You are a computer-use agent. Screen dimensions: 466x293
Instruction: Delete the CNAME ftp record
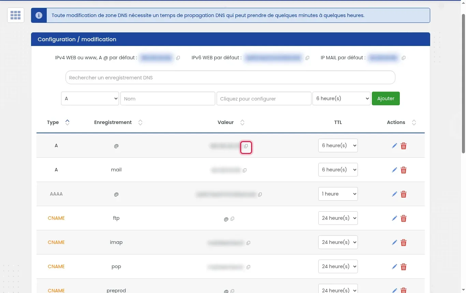click(x=404, y=218)
